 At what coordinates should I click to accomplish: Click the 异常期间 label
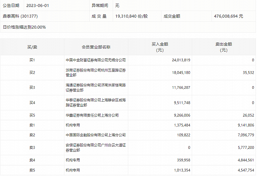100,5
